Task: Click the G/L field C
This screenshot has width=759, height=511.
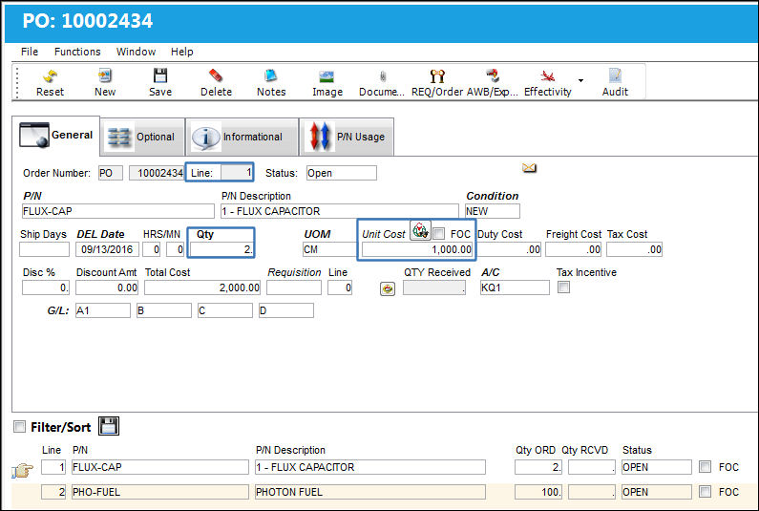Action: pyautogui.click(x=225, y=310)
